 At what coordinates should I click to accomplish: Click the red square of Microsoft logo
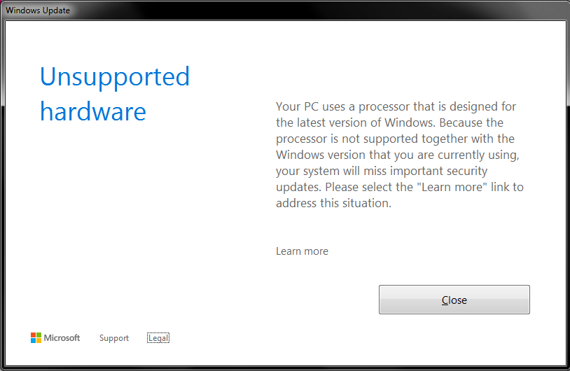pyautogui.click(x=34, y=335)
